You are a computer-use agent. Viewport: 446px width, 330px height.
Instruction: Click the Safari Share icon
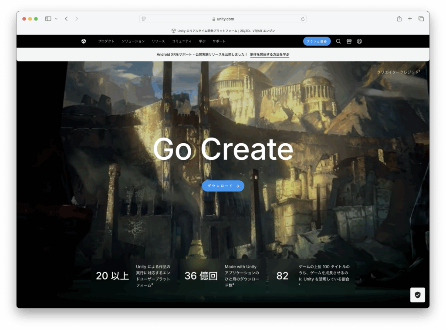pos(399,19)
